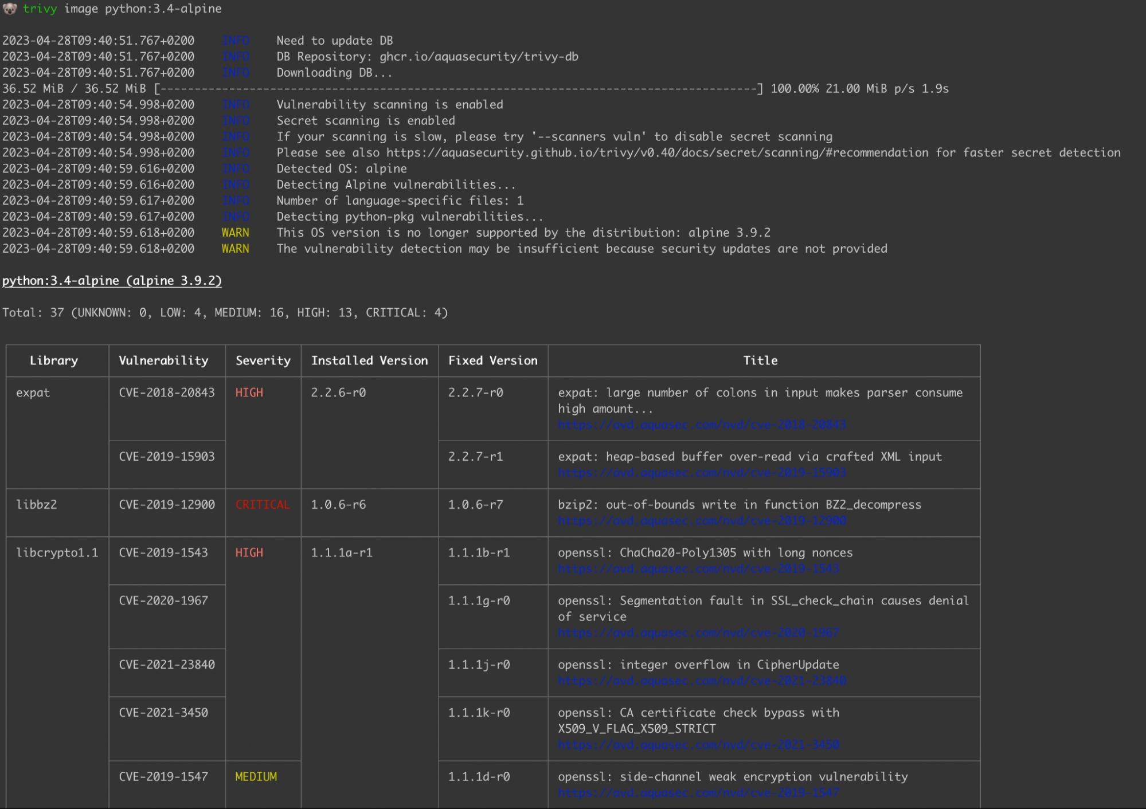Click the CRITICAL severity label for libbz2
This screenshot has height=809, width=1146.
coord(262,505)
